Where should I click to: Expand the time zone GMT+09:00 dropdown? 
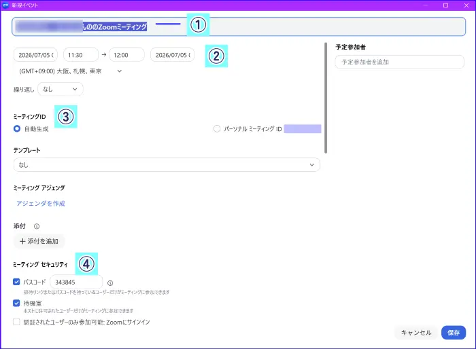tap(70, 71)
